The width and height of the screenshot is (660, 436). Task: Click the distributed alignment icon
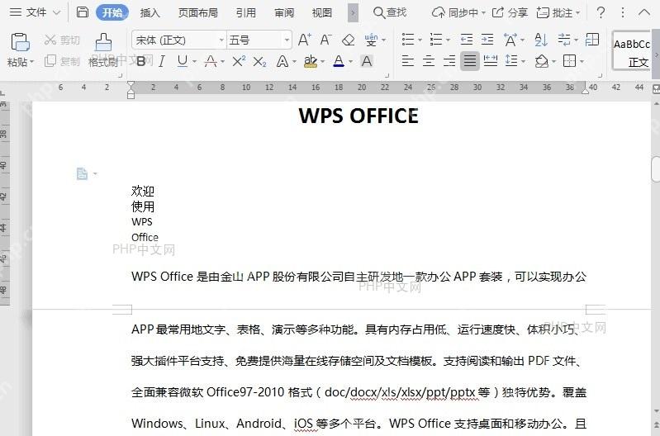(x=491, y=61)
